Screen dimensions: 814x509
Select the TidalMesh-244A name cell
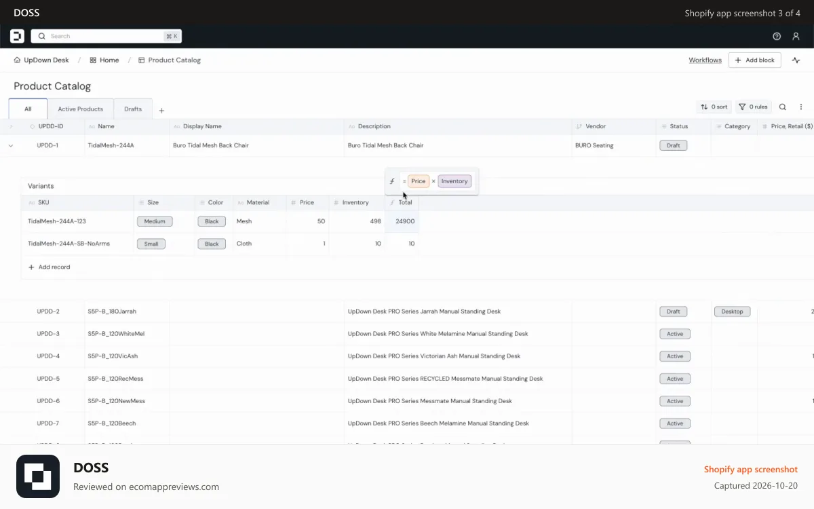point(127,145)
